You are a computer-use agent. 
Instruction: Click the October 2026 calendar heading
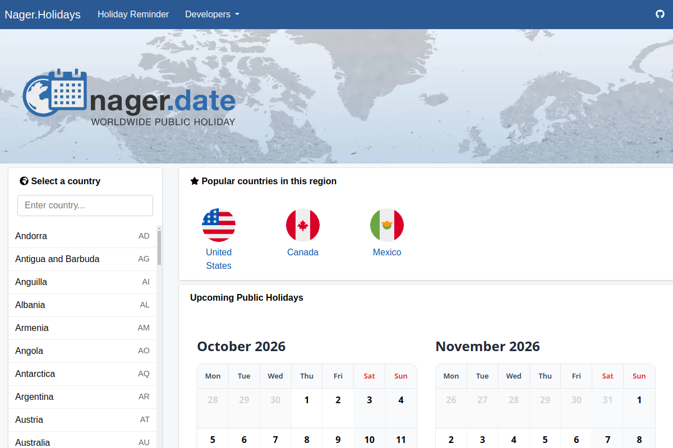pos(241,347)
